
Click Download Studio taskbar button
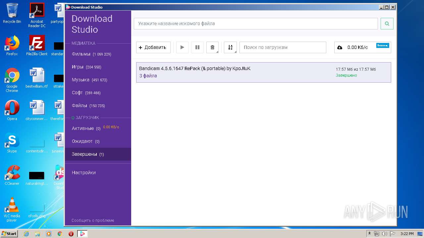pyautogui.click(x=82, y=234)
